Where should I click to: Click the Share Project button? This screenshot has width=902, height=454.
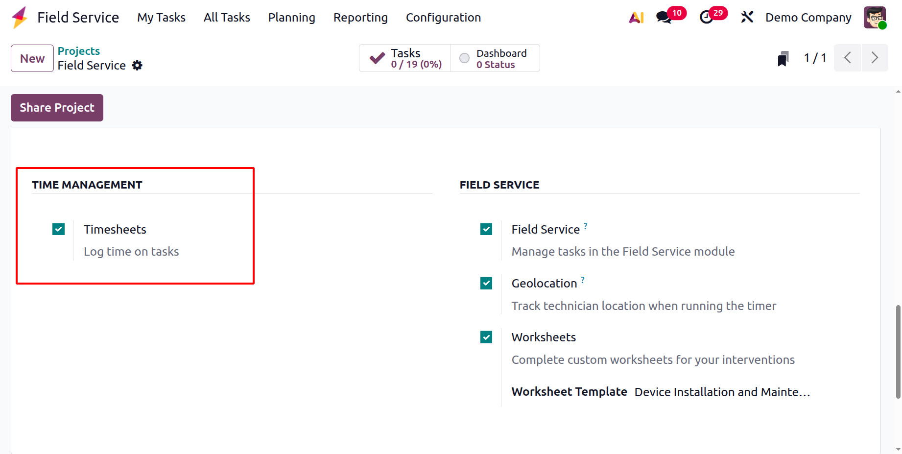pyautogui.click(x=57, y=108)
